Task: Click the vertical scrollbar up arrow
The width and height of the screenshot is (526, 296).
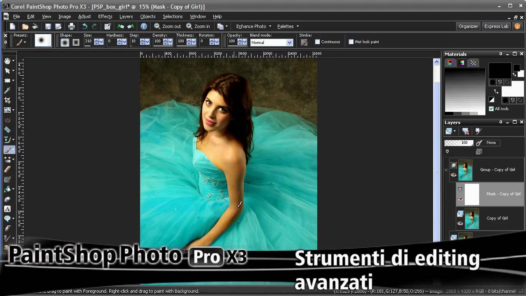Action: click(436, 62)
